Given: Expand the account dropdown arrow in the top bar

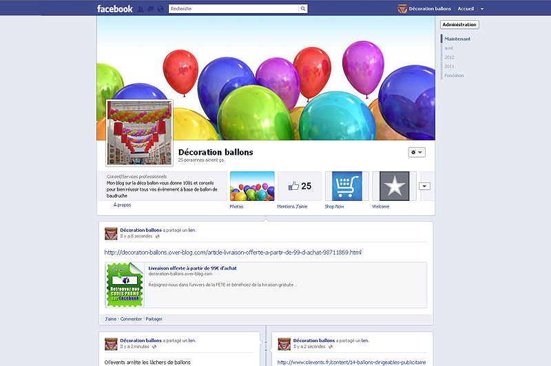Looking at the screenshot, I should 482,9.
